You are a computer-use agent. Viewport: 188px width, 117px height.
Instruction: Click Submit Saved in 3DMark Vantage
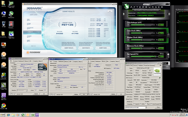pyautogui.click(x=103, y=48)
